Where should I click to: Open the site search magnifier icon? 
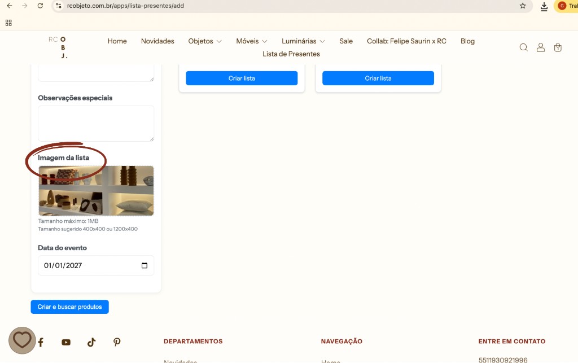pos(523,47)
